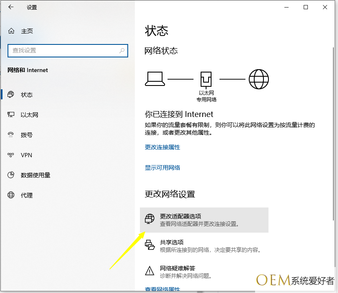
Task: Click the Ethernet monitor icon in sidebar
Action: pyautogui.click(x=11, y=115)
